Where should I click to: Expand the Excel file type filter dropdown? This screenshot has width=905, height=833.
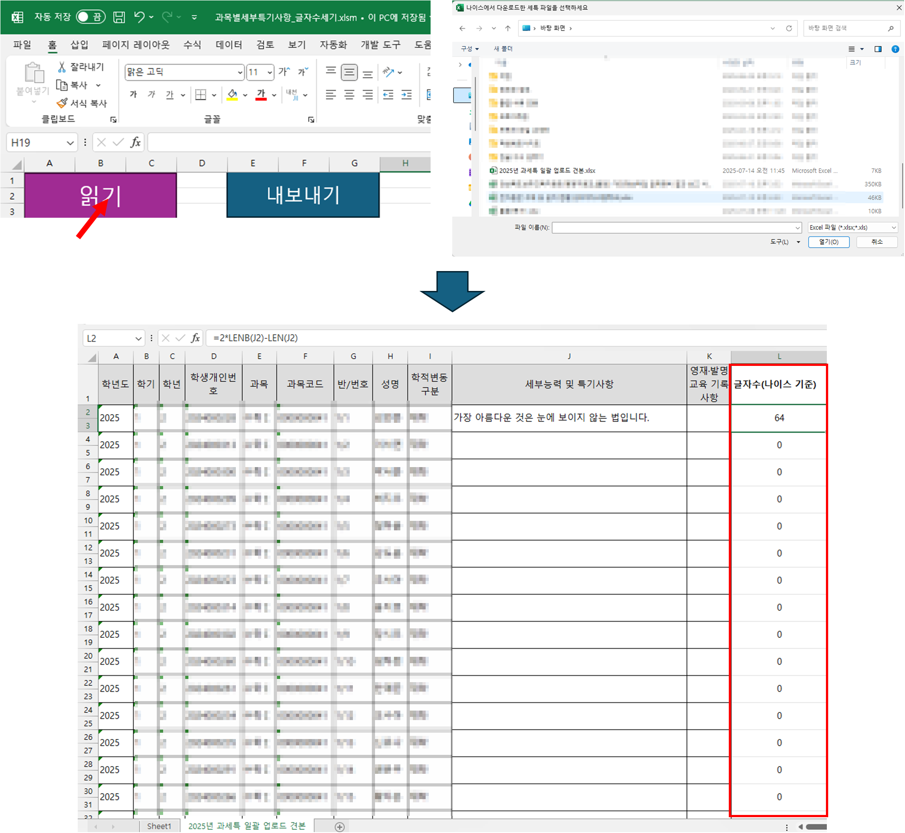tap(893, 228)
